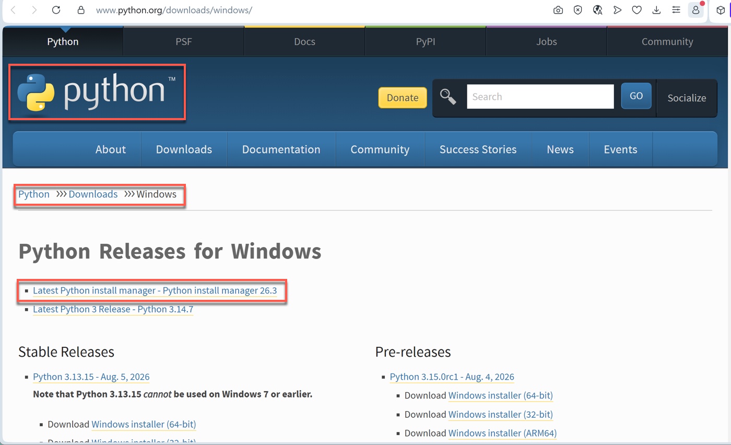
Task: Open Python 3.15.0rc1 - Aug. 4, 2026 link
Action: (x=452, y=377)
